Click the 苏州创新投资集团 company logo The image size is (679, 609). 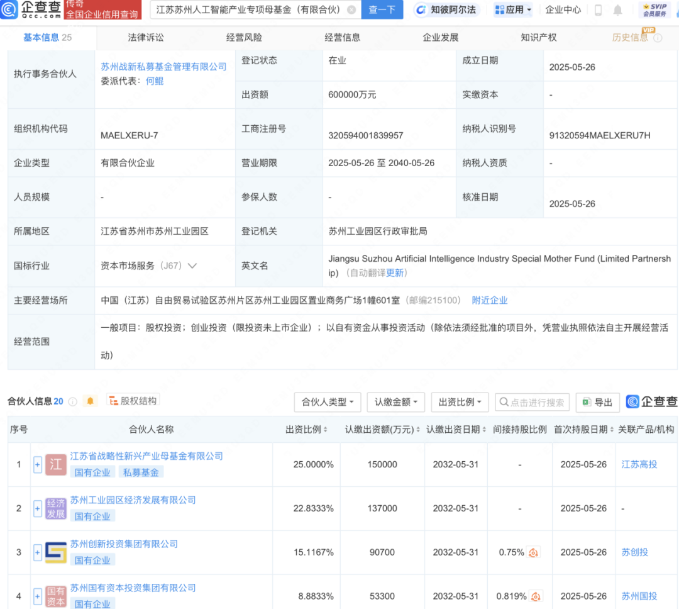click(56, 552)
